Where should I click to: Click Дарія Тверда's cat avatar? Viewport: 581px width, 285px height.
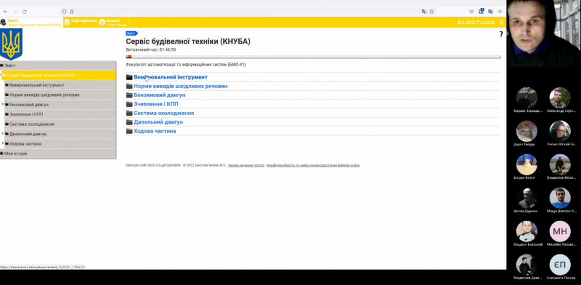(x=527, y=131)
